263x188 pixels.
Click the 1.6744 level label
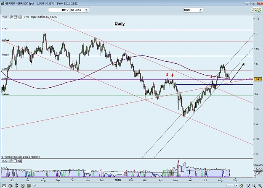pyautogui.click(x=5, y=40)
